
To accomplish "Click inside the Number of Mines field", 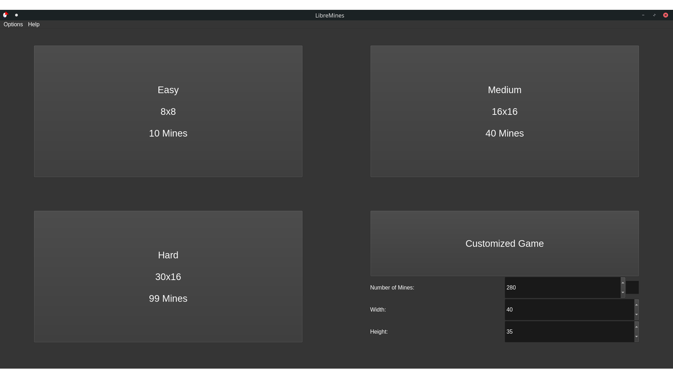I will (x=559, y=287).
